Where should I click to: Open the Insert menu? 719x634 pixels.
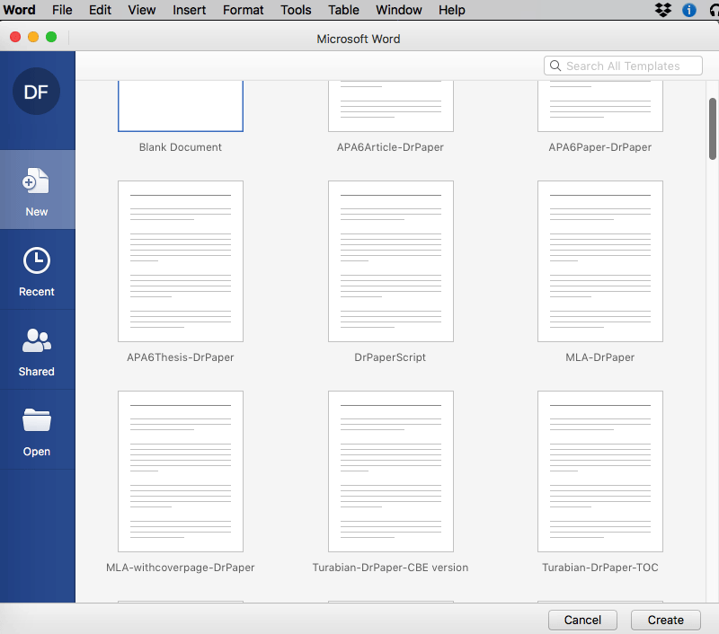click(189, 10)
